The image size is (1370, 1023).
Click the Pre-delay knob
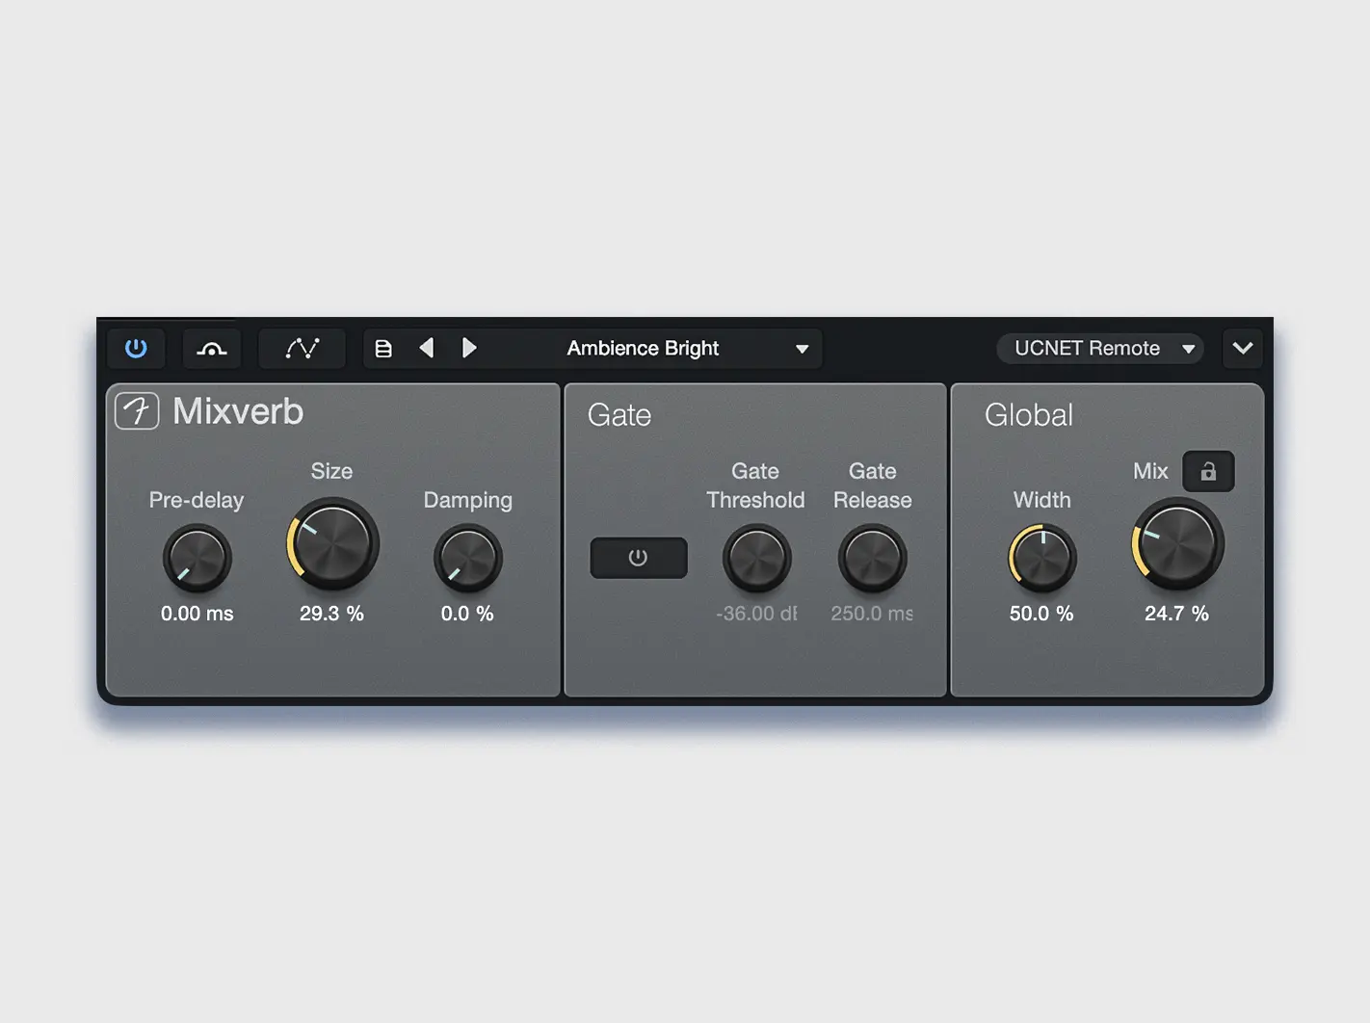point(197,558)
